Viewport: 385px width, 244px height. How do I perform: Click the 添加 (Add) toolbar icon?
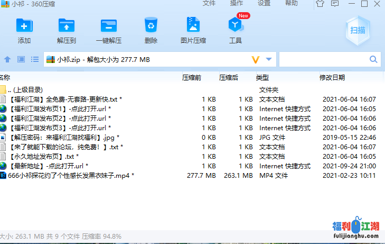[24, 26]
